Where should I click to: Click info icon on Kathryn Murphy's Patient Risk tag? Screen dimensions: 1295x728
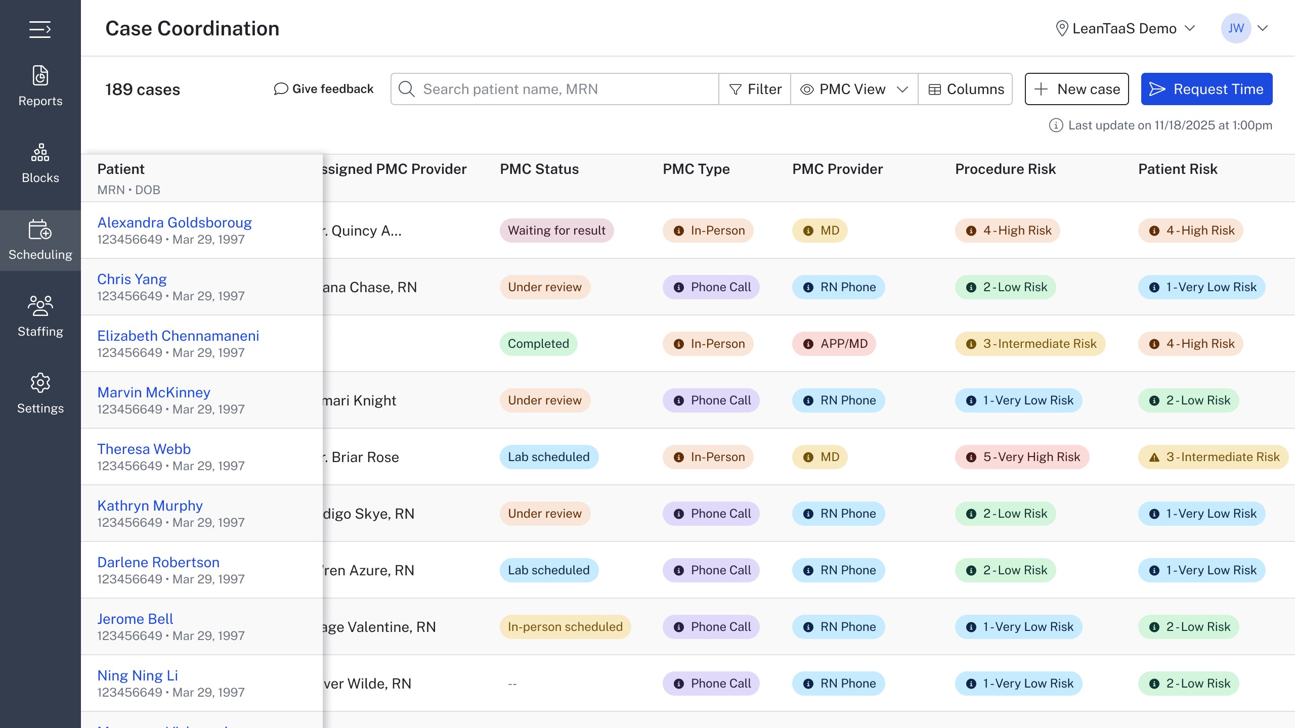[1154, 514]
